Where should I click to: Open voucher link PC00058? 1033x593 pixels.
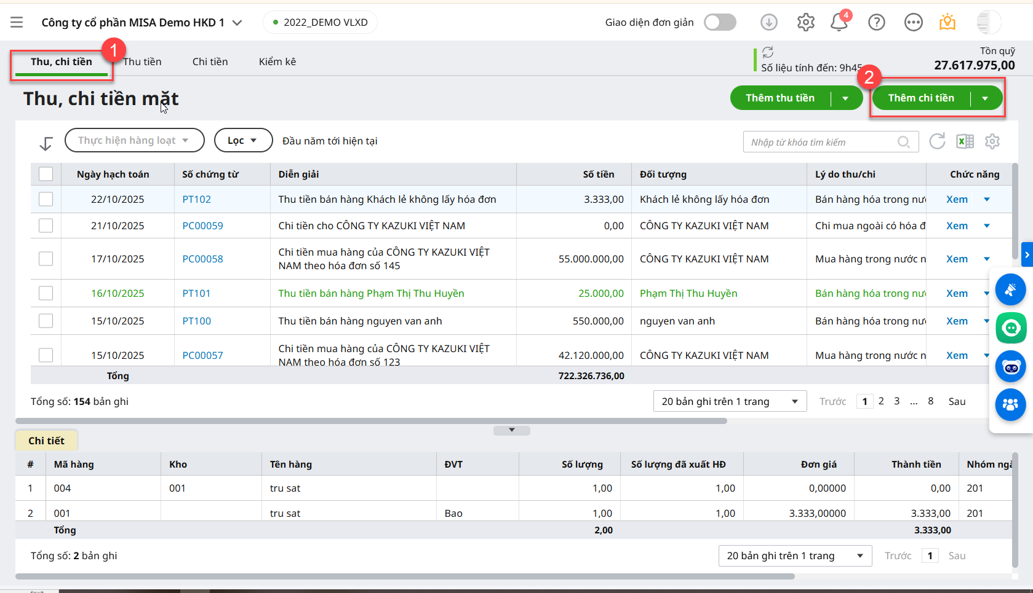pos(202,259)
